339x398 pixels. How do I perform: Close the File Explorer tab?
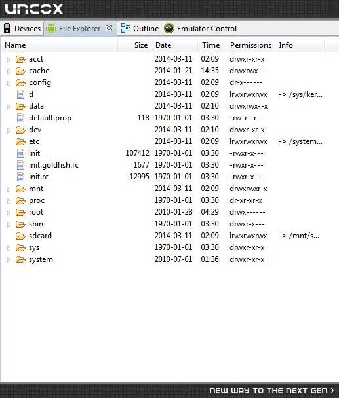[x=109, y=28]
